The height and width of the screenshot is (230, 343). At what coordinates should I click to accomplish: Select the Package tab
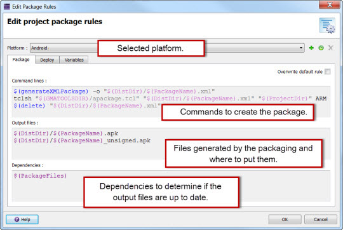coord(21,60)
